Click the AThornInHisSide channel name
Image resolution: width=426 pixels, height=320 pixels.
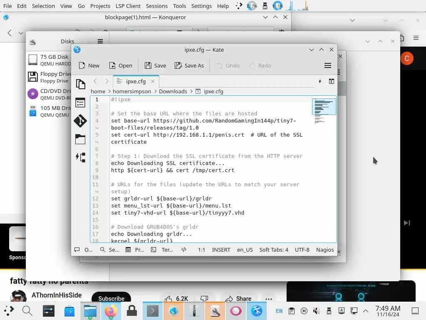tap(57, 295)
